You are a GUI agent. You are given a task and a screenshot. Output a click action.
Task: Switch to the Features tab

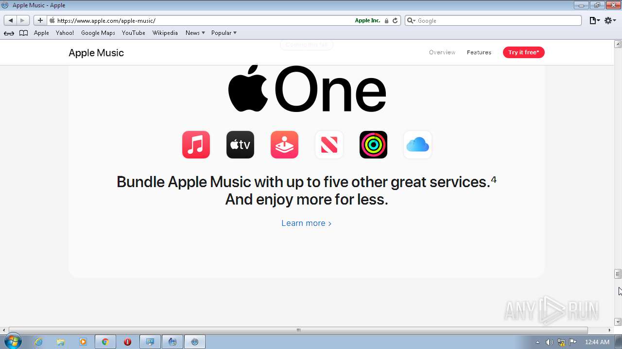pyautogui.click(x=479, y=52)
